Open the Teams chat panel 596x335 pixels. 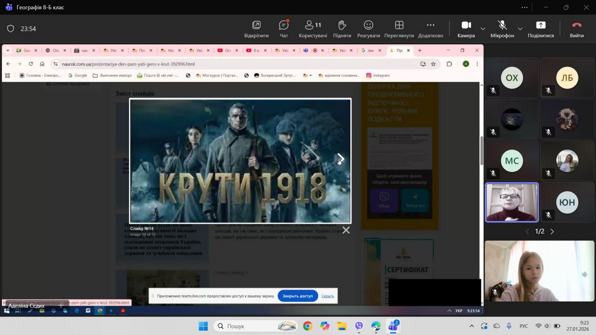pyautogui.click(x=284, y=29)
